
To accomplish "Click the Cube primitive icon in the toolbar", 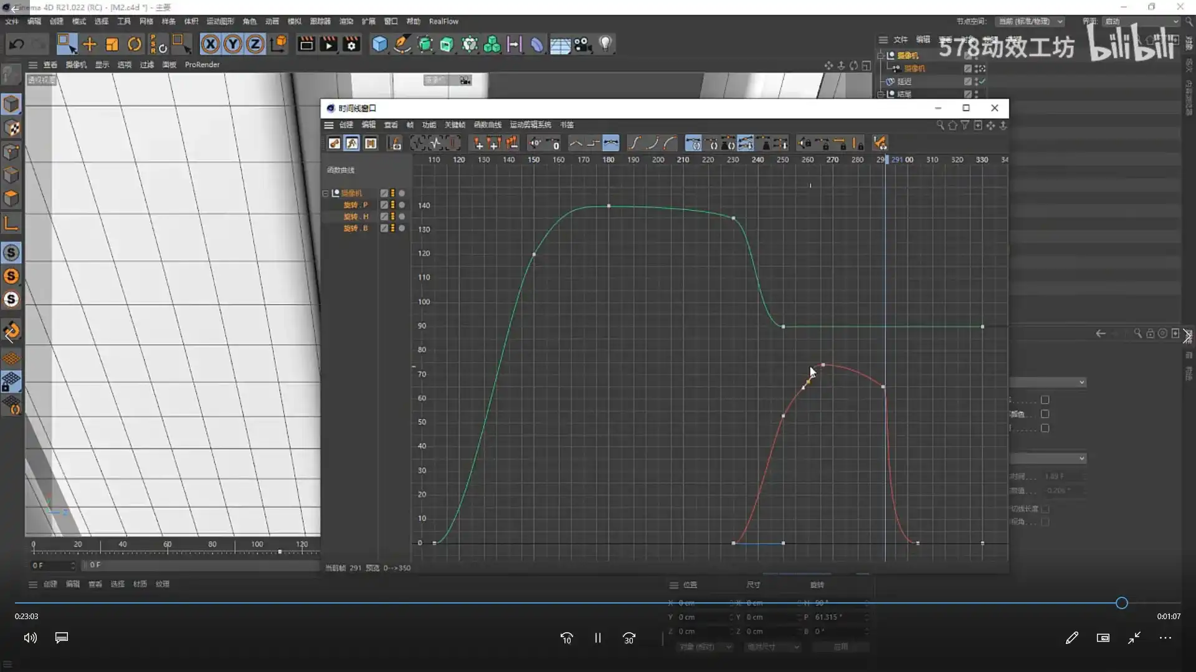I will (x=379, y=44).
